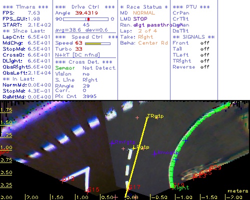The height and width of the screenshot is (200, 250).
Task: Click the Center Rd behavior value
Action: [153, 43]
